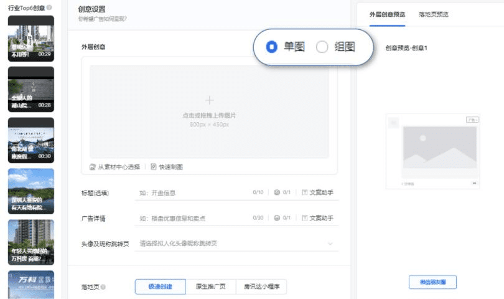Click the emoji icon in 广告详情 row
Screen dimensions: 504x299
tap(277, 218)
